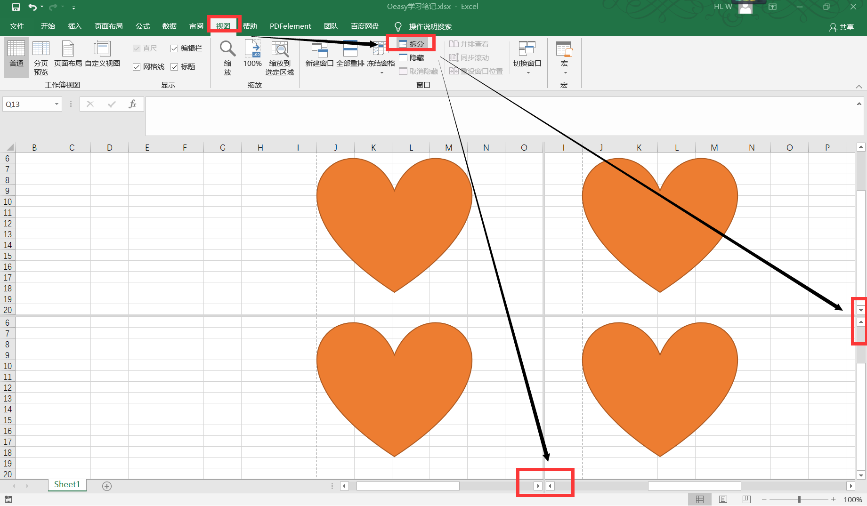Image resolution: width=867 pixels, height=506 pixels.
Task: Zoom to Selection (缩放到选定区域)
Action: [x=280, y=58]
